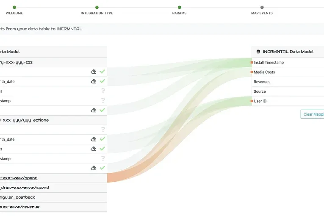Click the INCRMNTAL Data Model panel title

pyautogui.click(x=288, y=52)
